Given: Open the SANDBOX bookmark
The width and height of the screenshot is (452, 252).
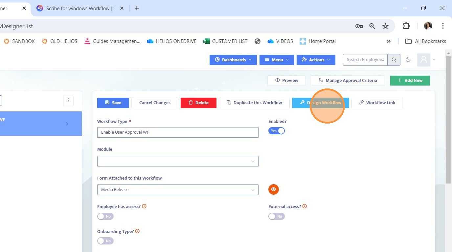Looking at the screenshot, I should (x=19, y=41).
